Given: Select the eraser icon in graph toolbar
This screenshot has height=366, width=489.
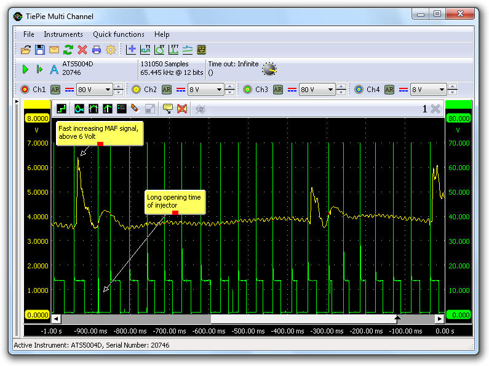Looking at the screenshot, I should coord(135,109).
